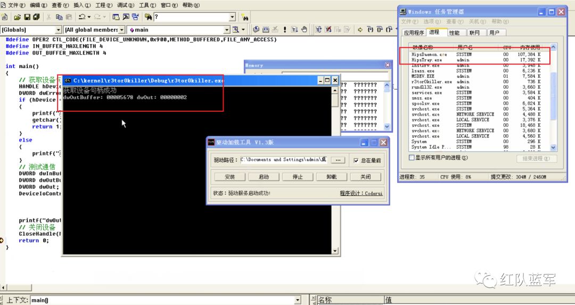Viewport: 575px width, 305px height.
Task: Click the Step Over icon
Action: coord(380,29)
